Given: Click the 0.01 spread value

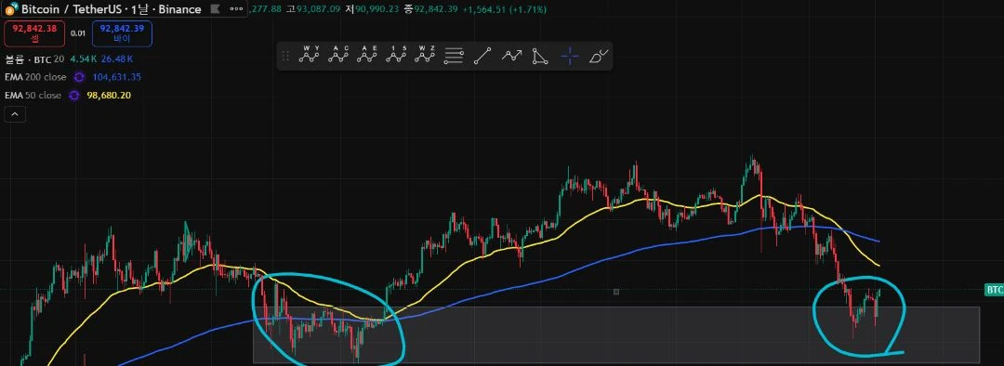Looking at the screenshot, I should (77, 33).
